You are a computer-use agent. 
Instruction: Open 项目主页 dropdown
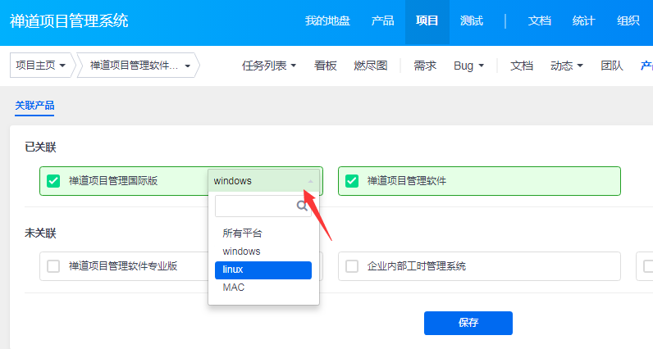click(40, 66)
